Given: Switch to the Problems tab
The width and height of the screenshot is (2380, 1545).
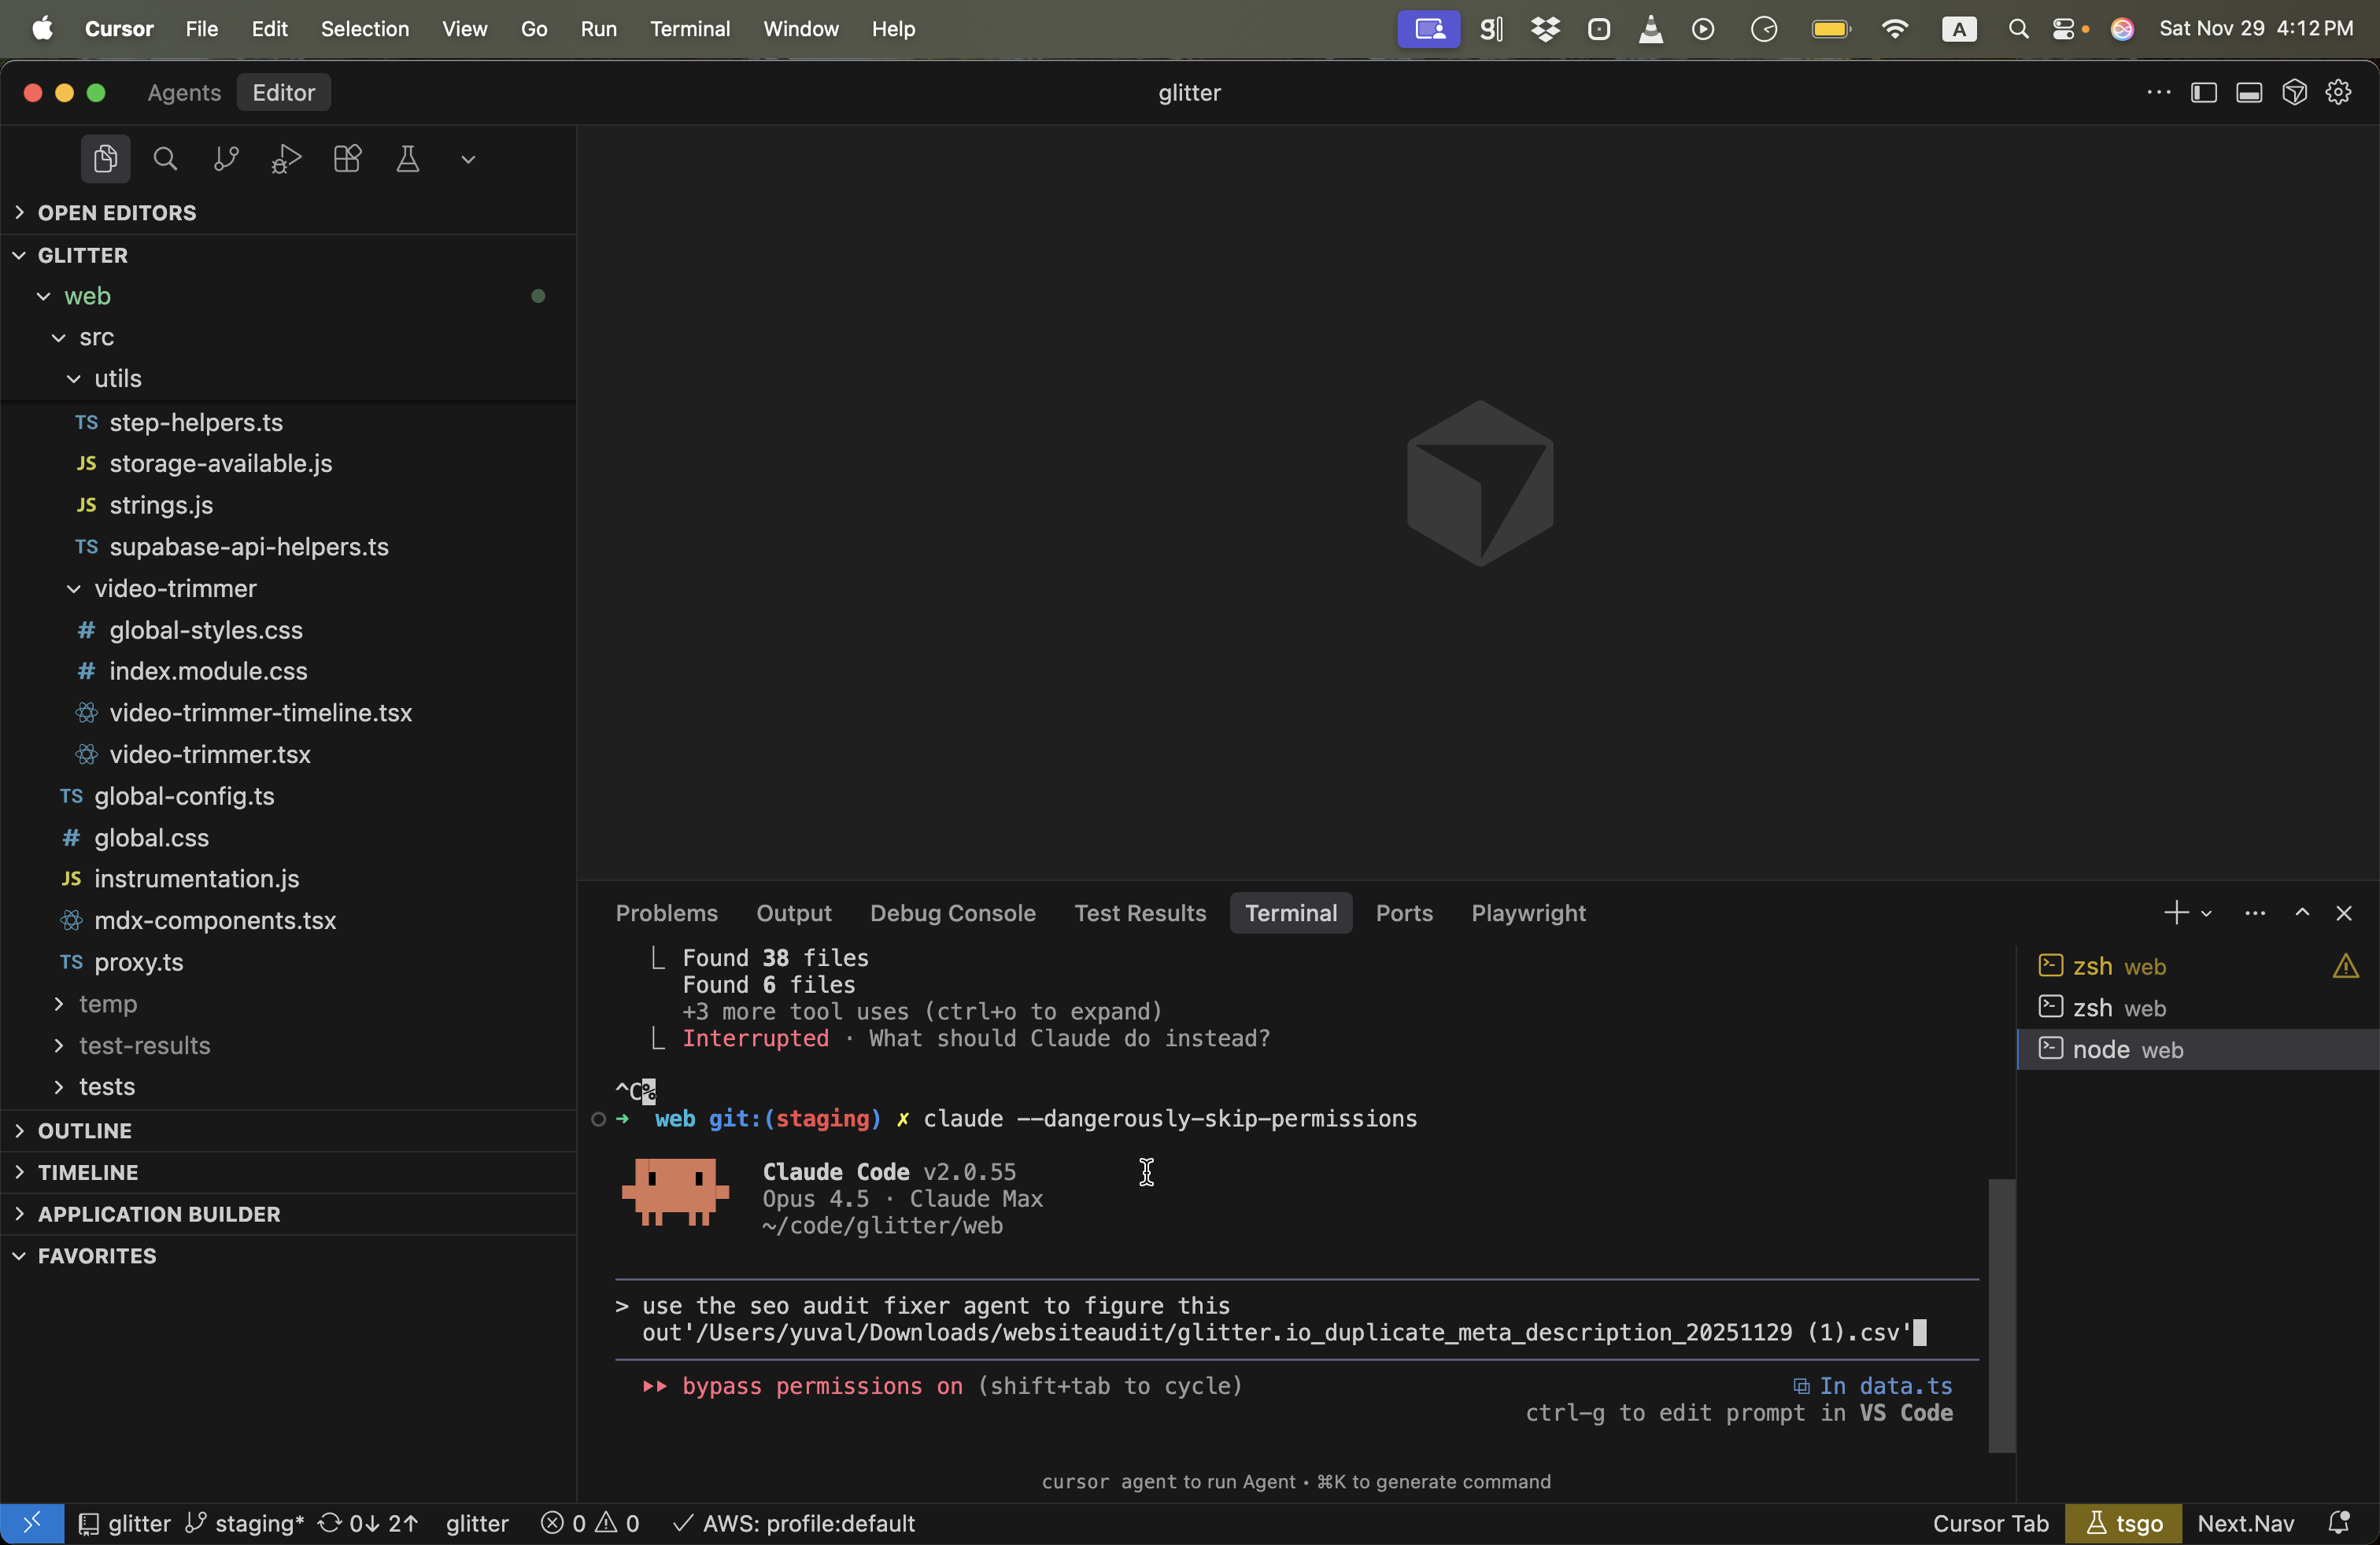Looking at the screenshot, I should point(666,913).
